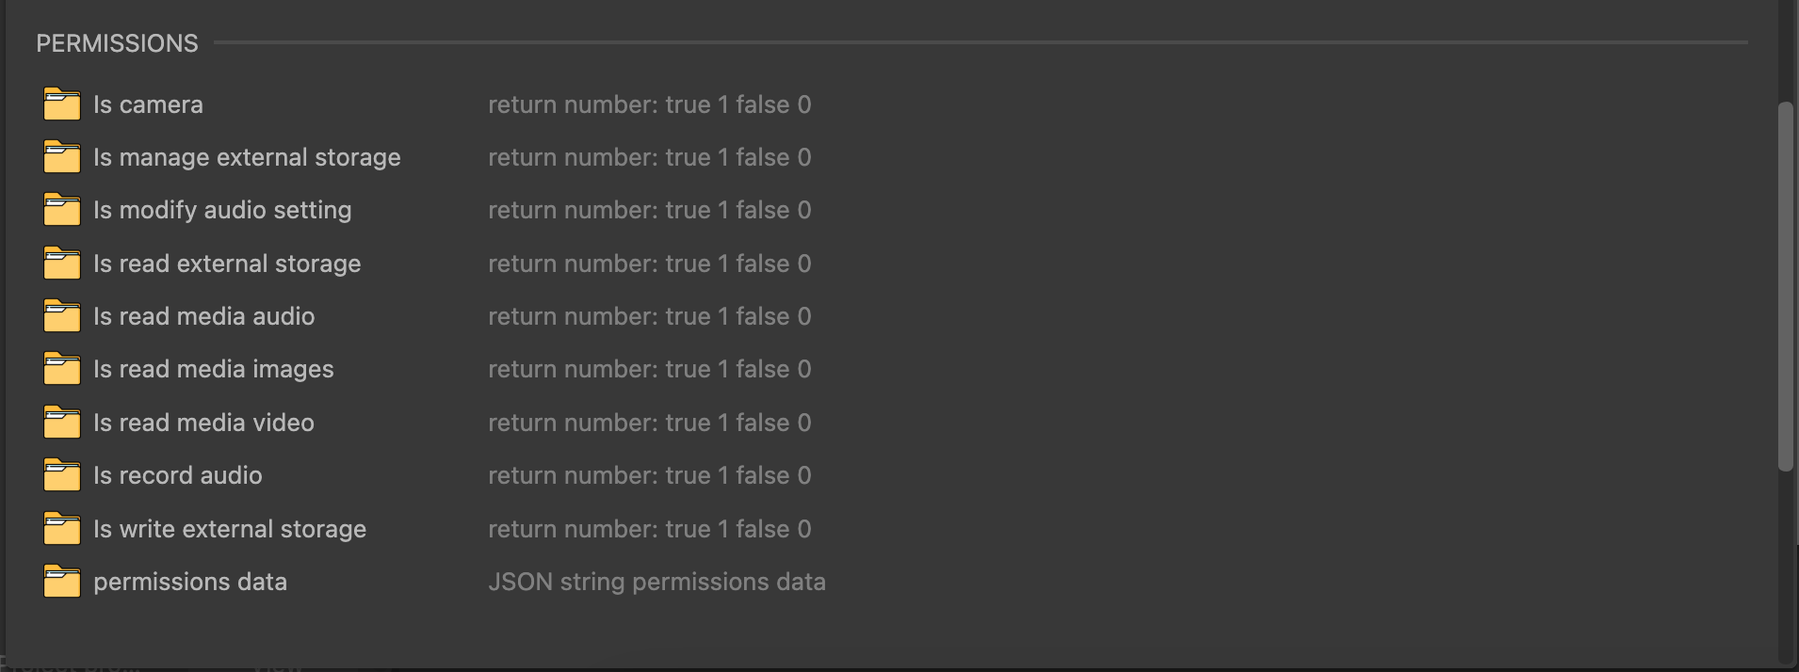
Task: Choose the permissions data expression
Action: (190, 582)
